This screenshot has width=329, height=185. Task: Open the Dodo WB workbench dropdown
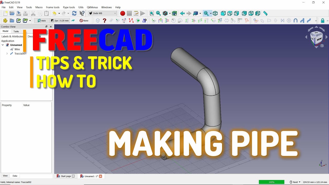pyautogui.click(x=103, y=13)
